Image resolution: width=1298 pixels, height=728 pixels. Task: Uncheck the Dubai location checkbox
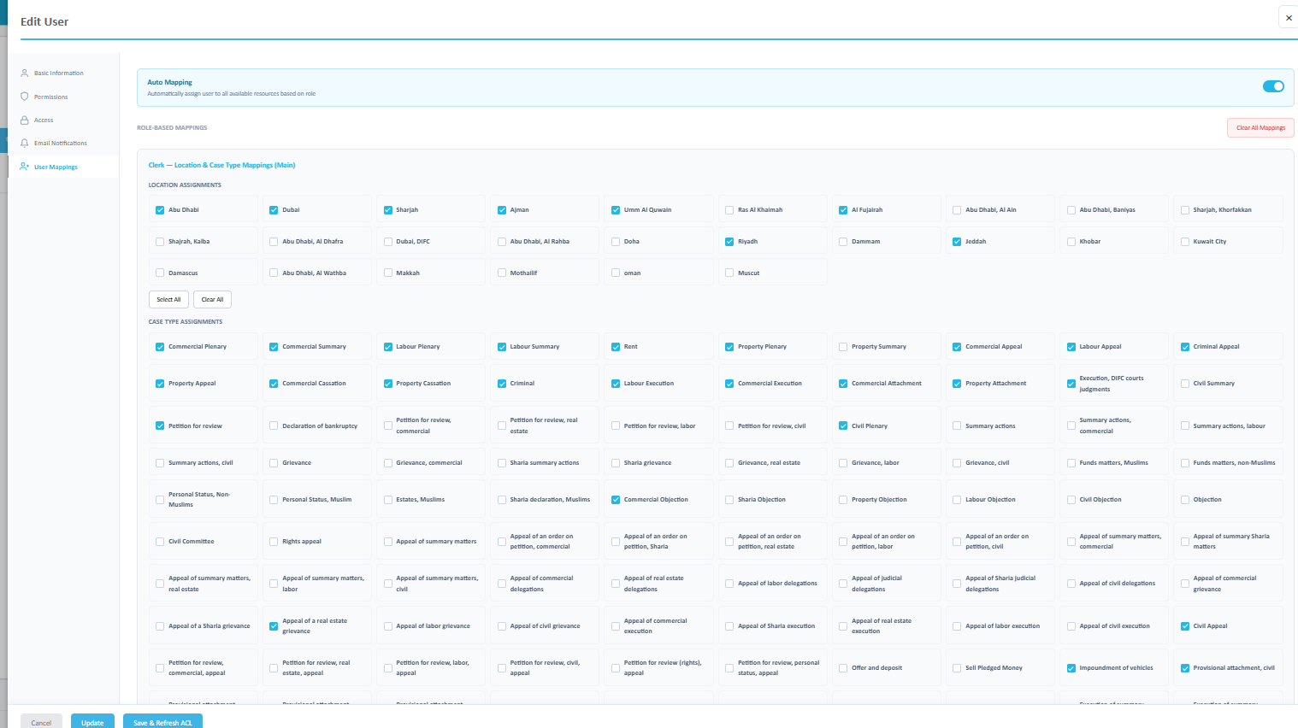(x=274, y=210)
